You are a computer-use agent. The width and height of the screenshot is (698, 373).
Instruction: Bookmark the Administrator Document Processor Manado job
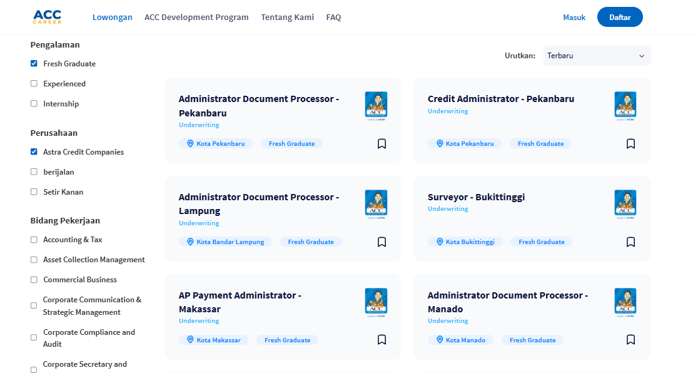coord(630,340)
